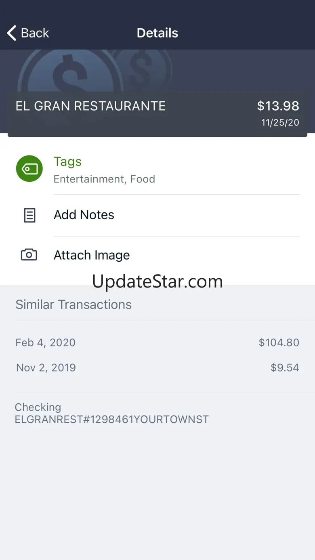The image size is (315, 560).
Task: Tap the $104.80 similar transaction amount
Action: pyautogui.click(x=279, y=342)
